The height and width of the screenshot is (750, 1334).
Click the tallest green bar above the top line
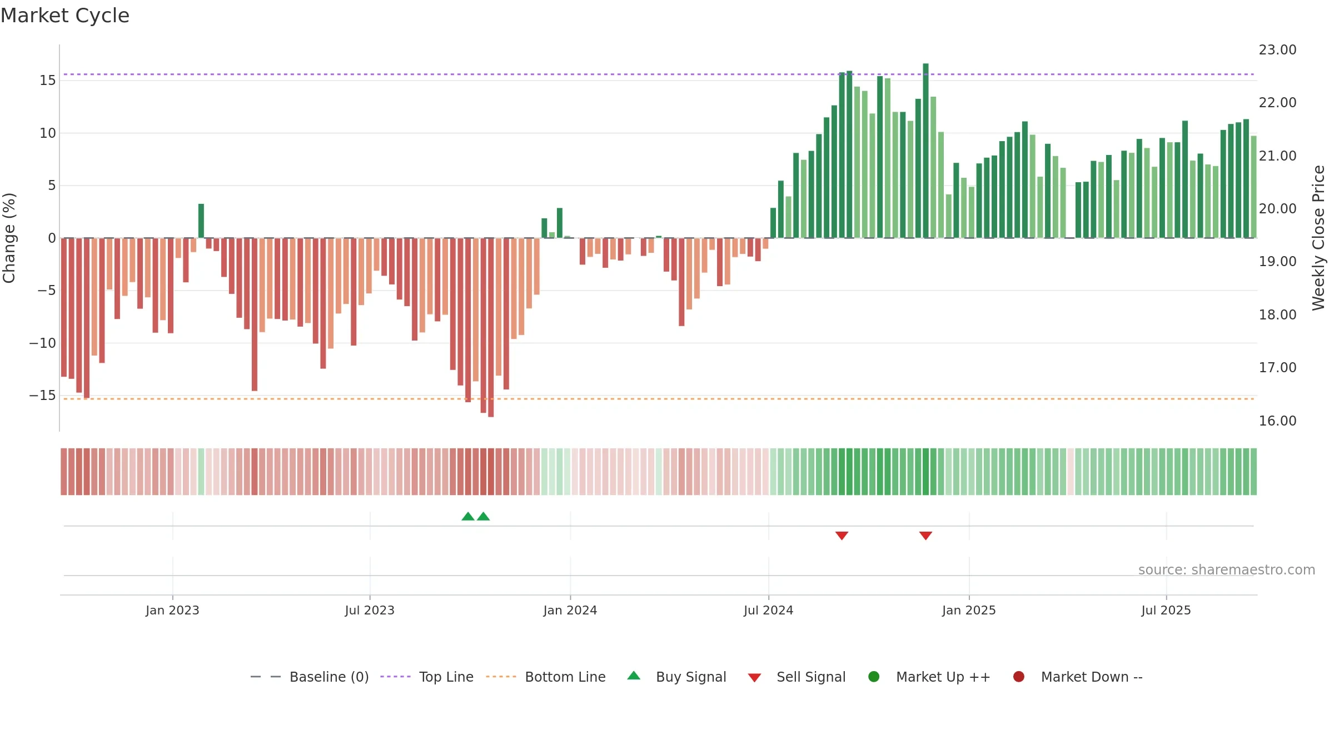[925, 151]
